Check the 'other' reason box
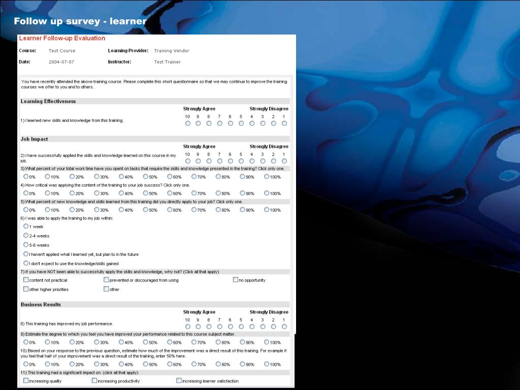This screenshot has width=520, height=390. 106,289
